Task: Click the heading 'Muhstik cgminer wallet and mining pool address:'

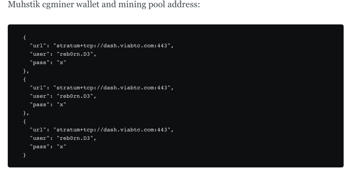Action: [x=104, y=4]
